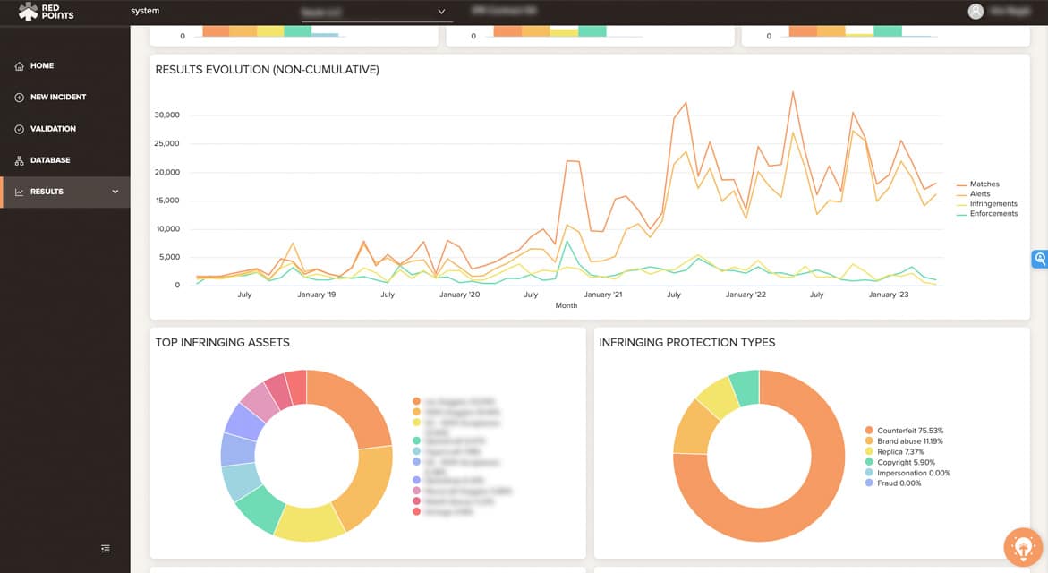Collapse the sidebar using the bottom-left icon
Screen dimensions: 1048x573
click(x=105, y=548)
